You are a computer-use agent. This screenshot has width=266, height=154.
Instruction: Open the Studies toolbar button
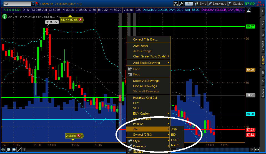(x=236, y=4)
